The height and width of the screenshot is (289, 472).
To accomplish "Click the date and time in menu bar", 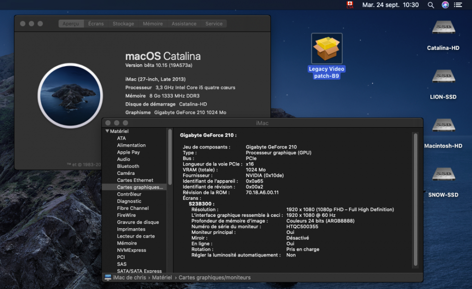I will click(x=390, y=5).
